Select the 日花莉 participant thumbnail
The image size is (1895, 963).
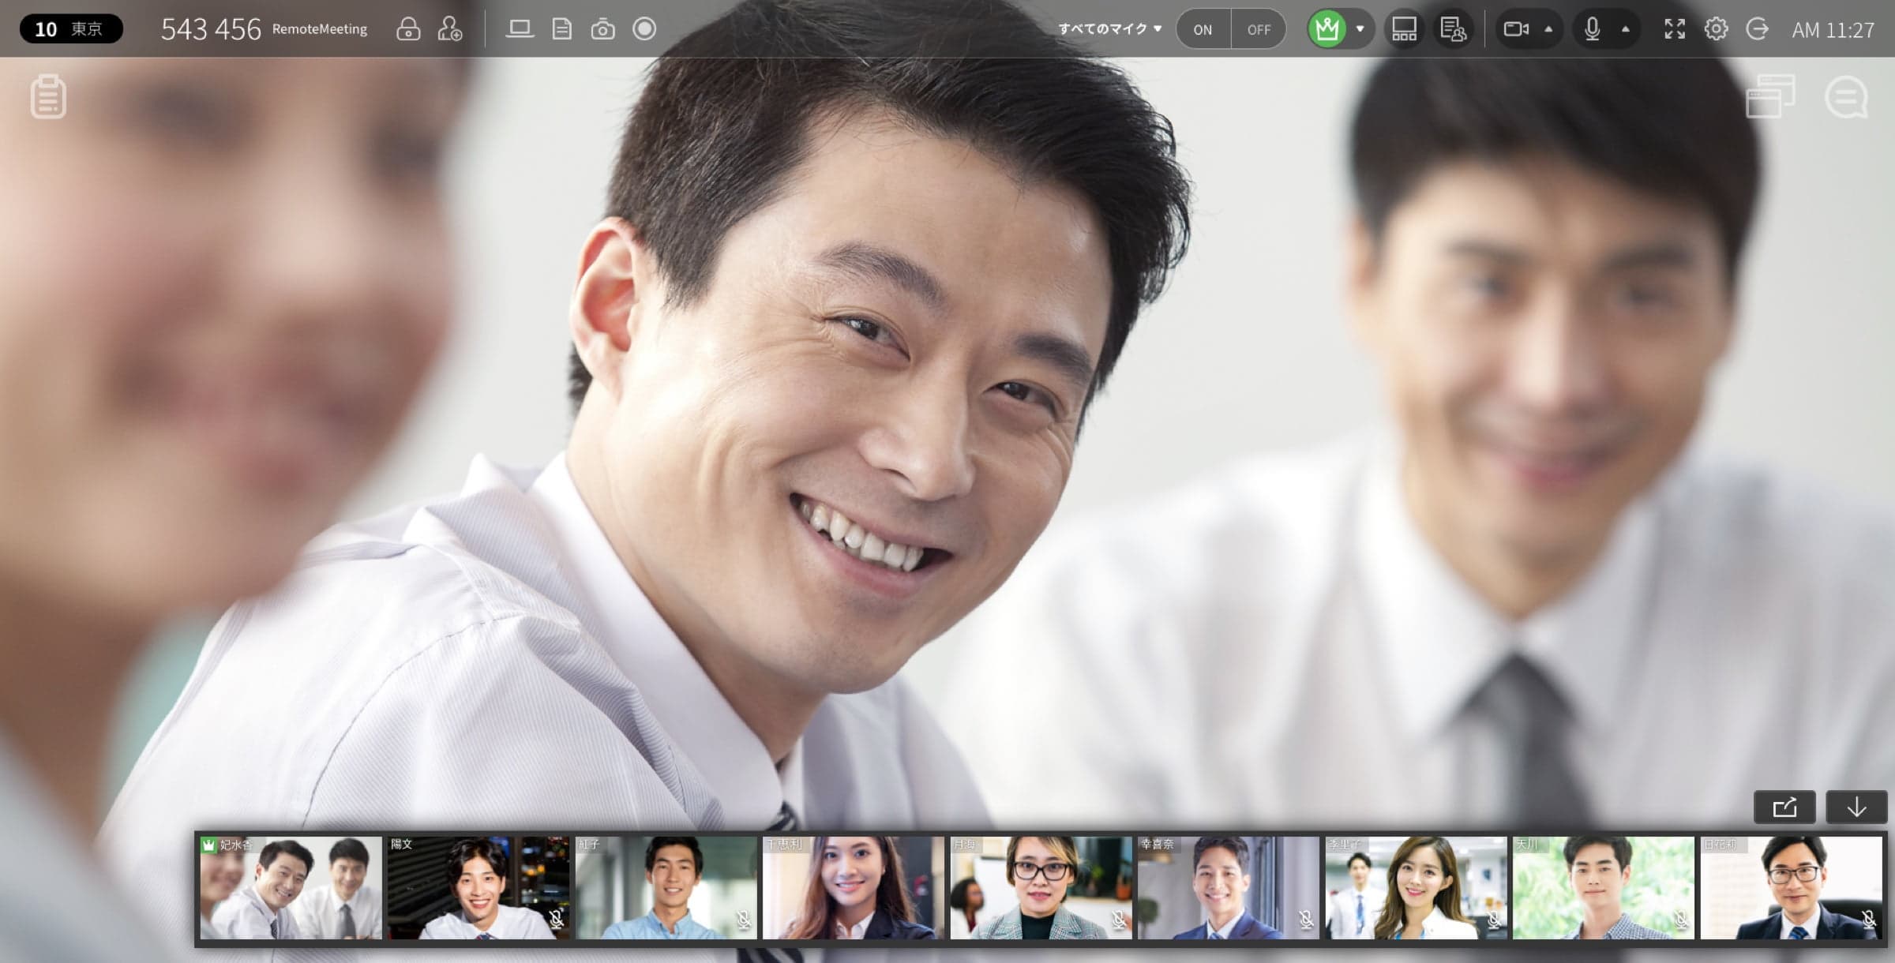(1791, 888)
